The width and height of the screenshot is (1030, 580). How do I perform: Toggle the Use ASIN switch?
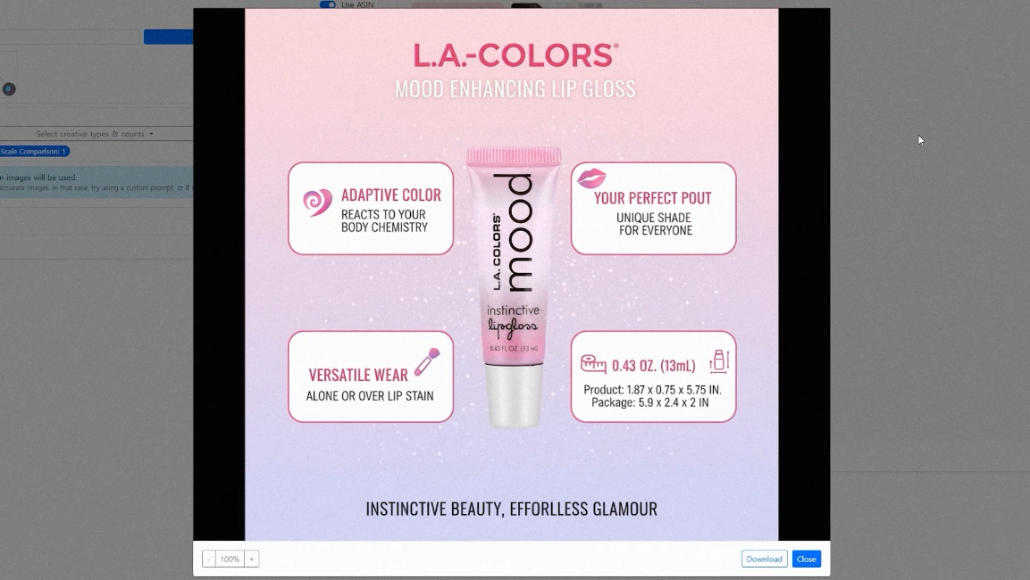[327, 4]
